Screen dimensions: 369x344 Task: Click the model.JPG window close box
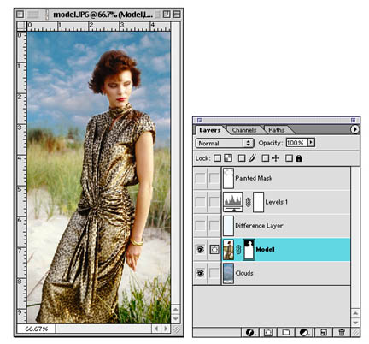(x=20, y=14)
